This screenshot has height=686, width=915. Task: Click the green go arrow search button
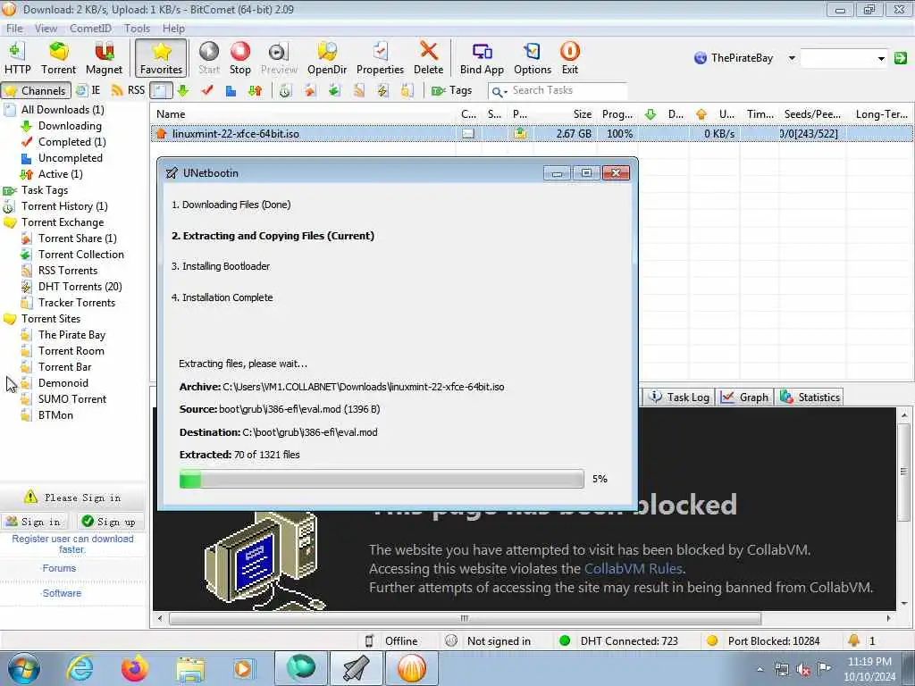(901, 58)
